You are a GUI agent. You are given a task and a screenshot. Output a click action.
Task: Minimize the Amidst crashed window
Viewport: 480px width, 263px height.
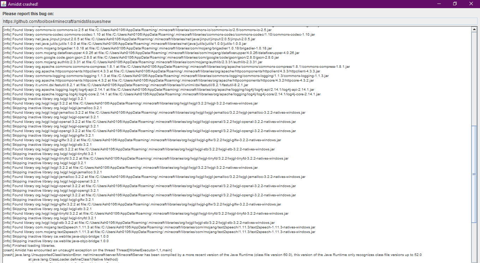click(x=439, y=4)
